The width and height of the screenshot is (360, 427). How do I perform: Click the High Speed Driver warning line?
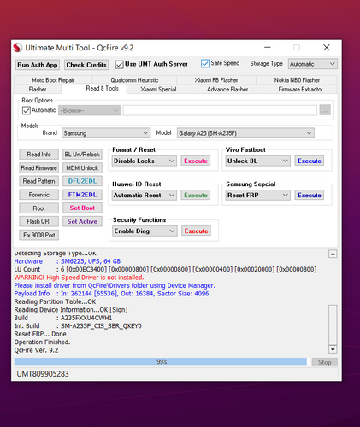(x=79, y=278)
